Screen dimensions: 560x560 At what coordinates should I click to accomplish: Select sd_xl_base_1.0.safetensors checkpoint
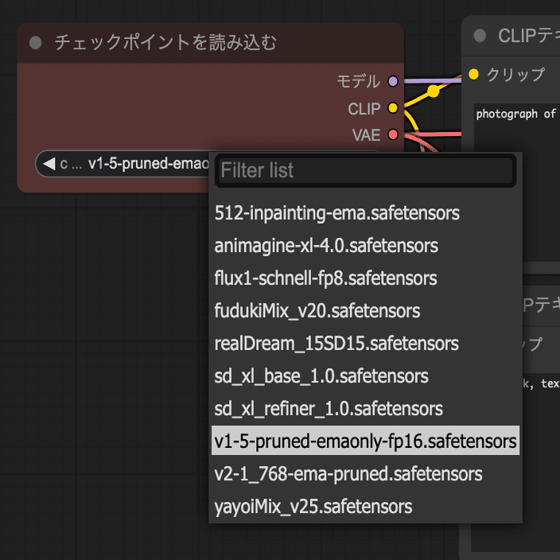coord(365,376)
